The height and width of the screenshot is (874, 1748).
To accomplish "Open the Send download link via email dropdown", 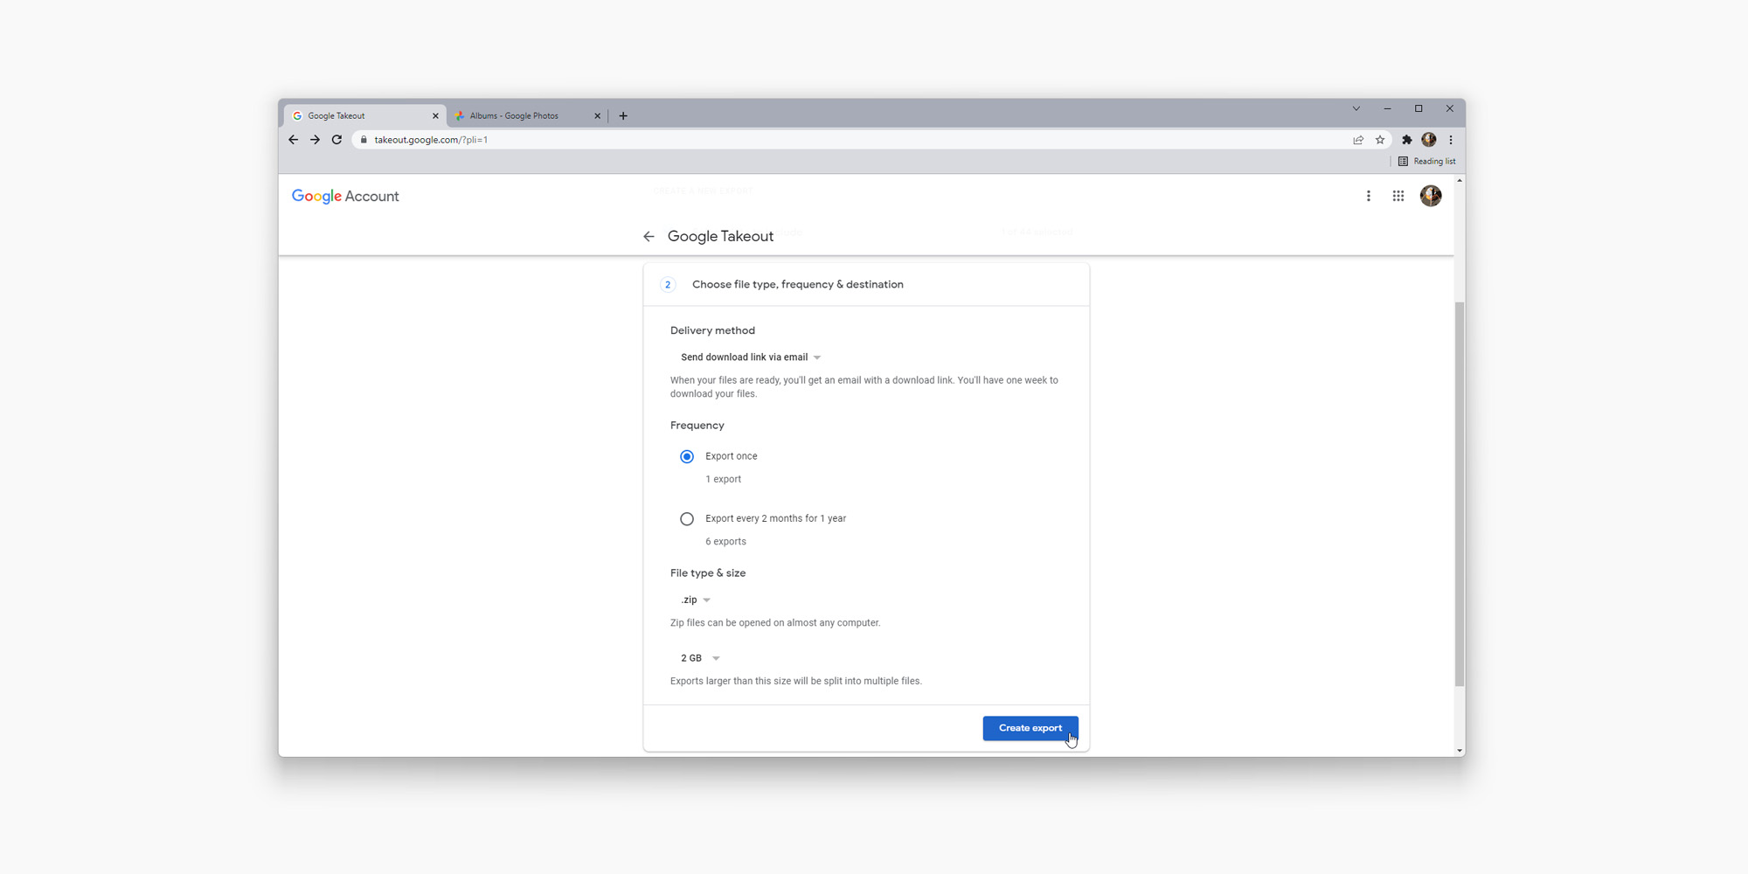I will [x=749, y=357].
